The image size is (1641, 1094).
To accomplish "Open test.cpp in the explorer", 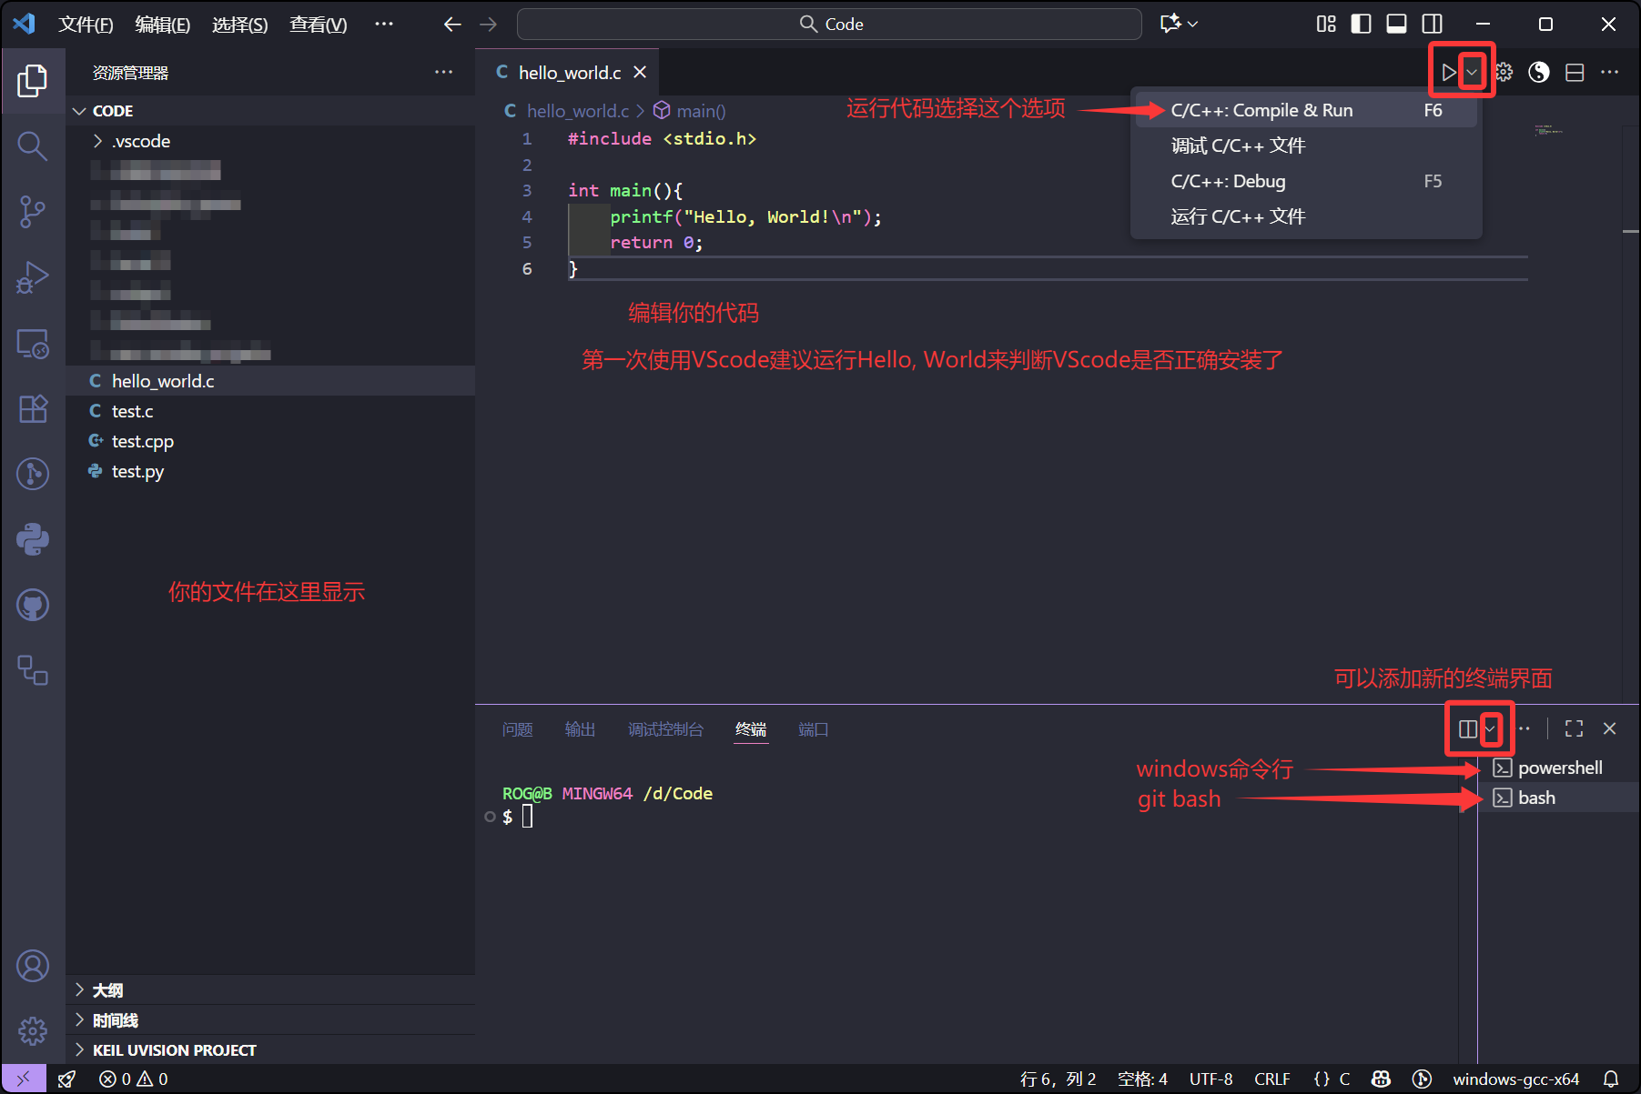I will click(142, 441).
